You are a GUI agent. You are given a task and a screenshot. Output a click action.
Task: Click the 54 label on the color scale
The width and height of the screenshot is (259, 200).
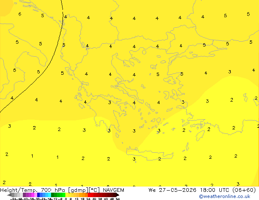click(118, 199)
